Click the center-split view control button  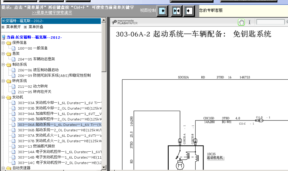[176, 11]
